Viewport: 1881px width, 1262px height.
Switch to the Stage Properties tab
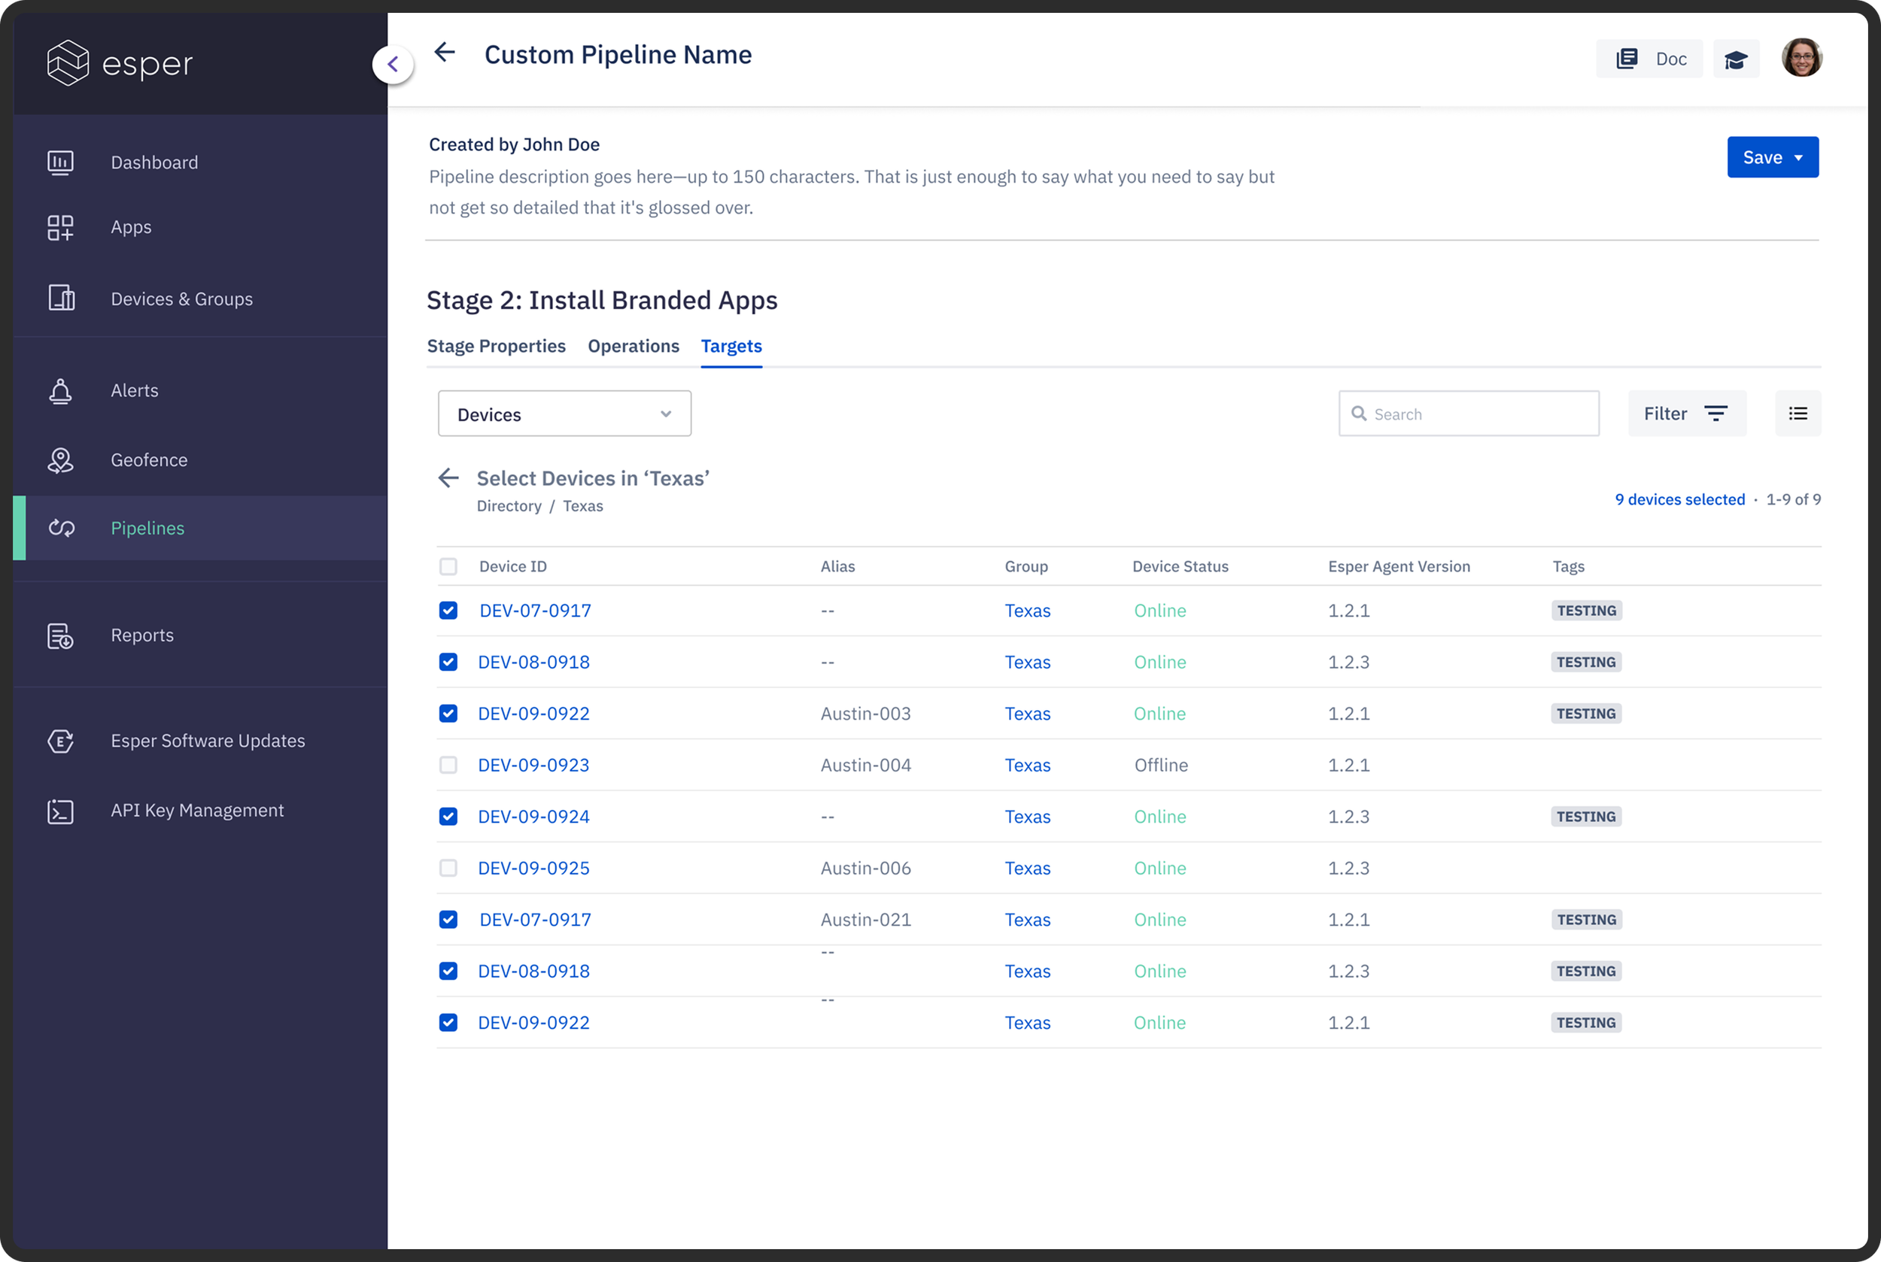[496, 346]
